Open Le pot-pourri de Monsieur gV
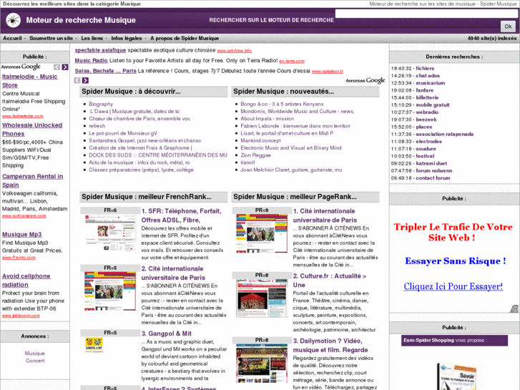 123,133
